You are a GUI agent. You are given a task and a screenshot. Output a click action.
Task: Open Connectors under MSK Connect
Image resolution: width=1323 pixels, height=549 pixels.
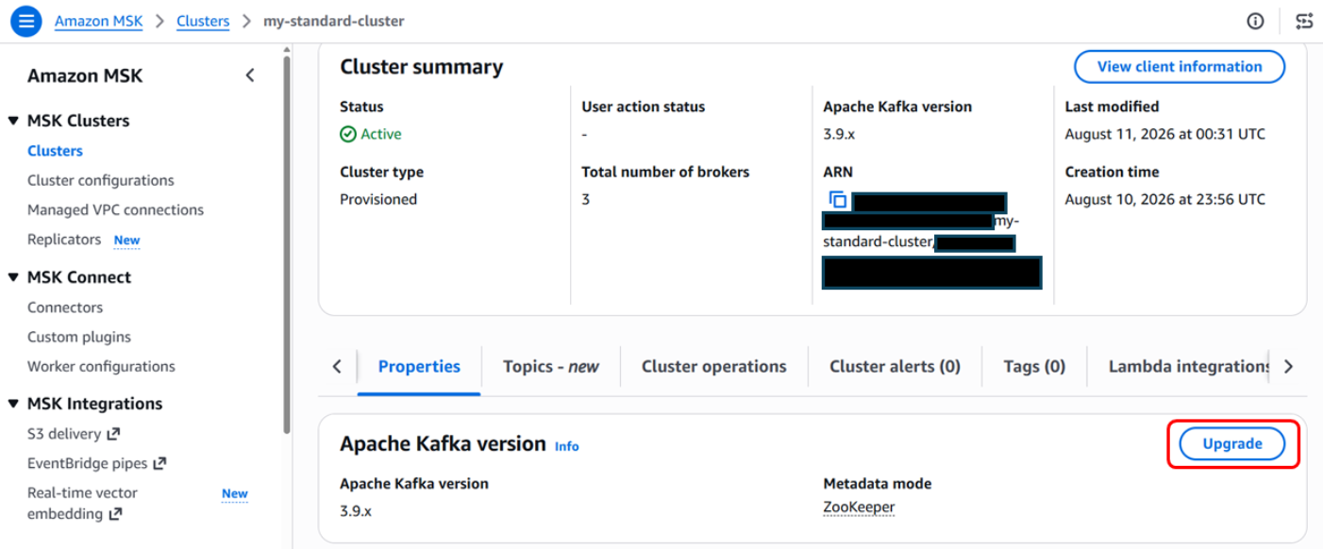(x=65, y=308)
